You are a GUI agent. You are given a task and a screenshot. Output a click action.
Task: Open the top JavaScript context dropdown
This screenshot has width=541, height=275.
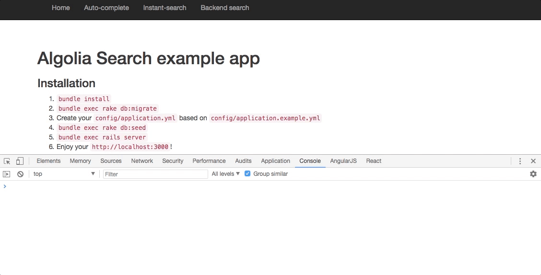point(64,174)
